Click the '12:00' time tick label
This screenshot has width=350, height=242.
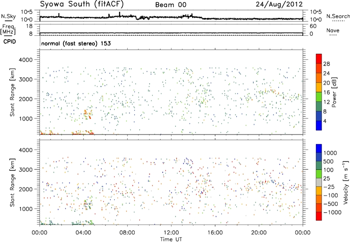(x=171, y=233)
